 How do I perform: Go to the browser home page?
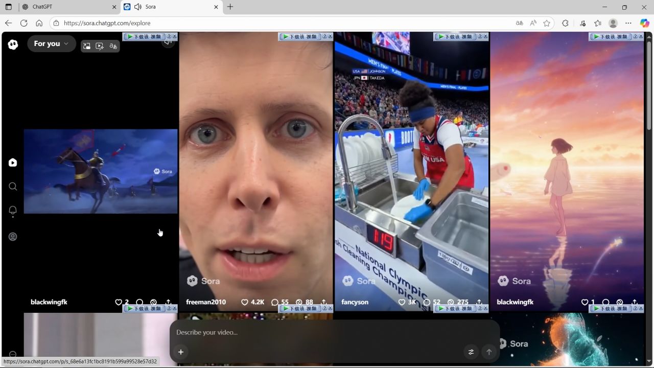39,23
